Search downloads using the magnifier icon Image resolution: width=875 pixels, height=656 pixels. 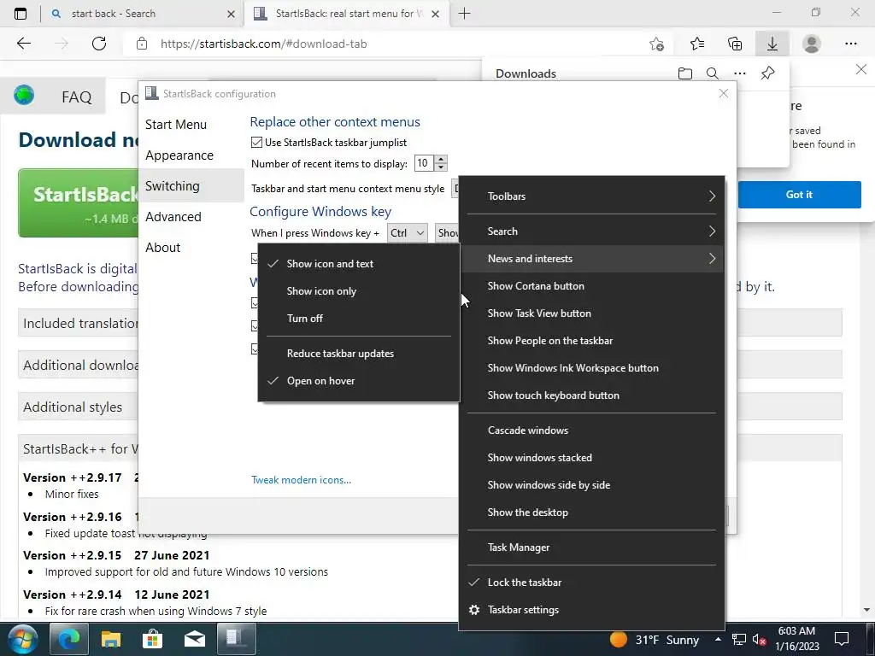(x=713, y=73)
